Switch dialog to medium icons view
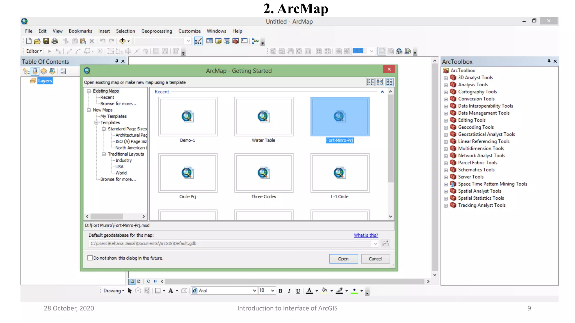The image size is (575, 323). coord(380,82)
